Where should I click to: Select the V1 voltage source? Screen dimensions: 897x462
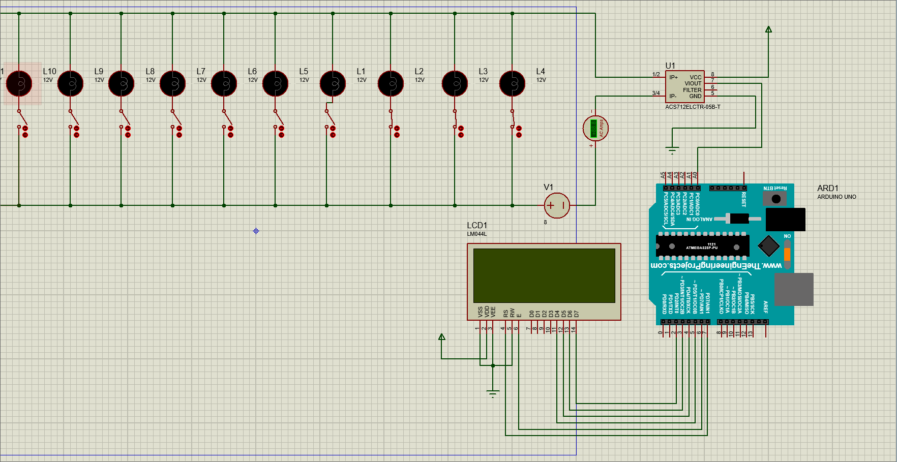pyautogui.click(x=557, y=205)
